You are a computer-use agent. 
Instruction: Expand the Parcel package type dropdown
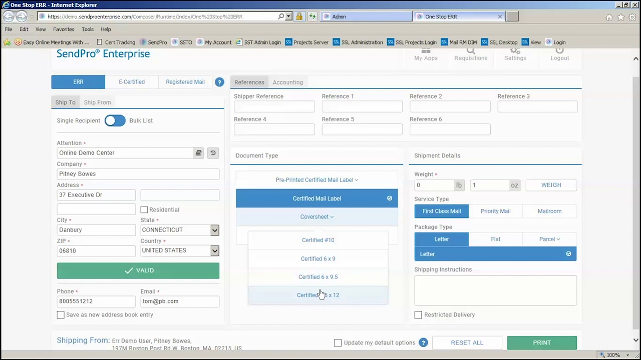(549, 239)
